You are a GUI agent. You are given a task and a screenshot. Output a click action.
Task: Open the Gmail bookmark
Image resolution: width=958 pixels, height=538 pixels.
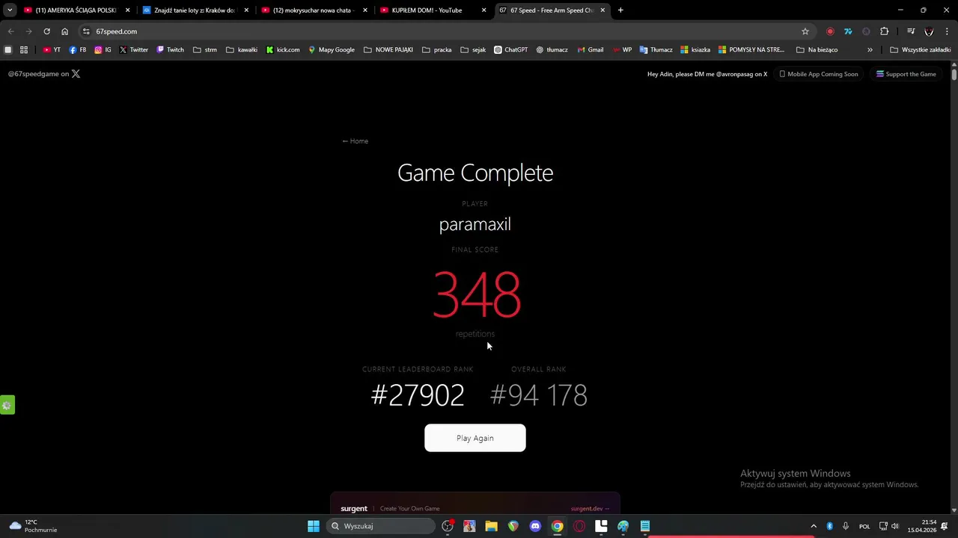click(x=591, y=50)
